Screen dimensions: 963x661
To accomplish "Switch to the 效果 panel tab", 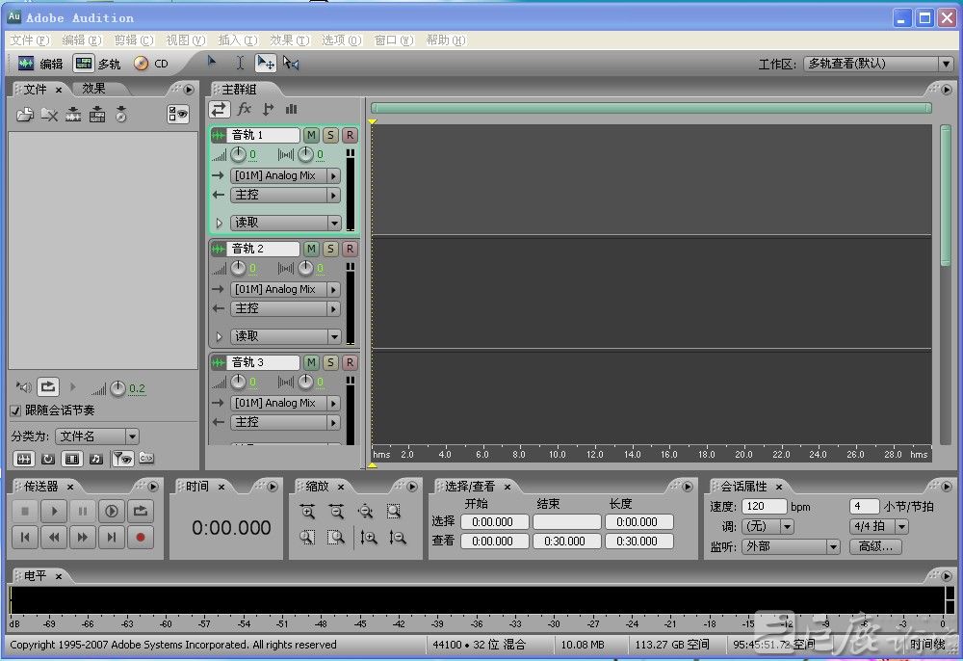I will (x=93, y=89).
